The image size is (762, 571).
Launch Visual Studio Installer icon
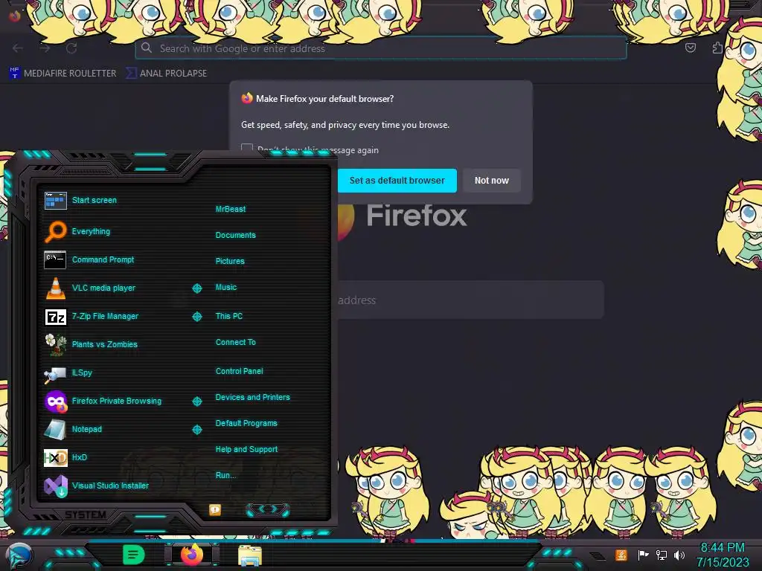(55, 485)
